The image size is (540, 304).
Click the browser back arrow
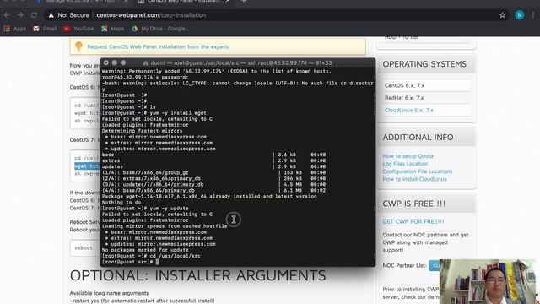(x=8, y=15)
